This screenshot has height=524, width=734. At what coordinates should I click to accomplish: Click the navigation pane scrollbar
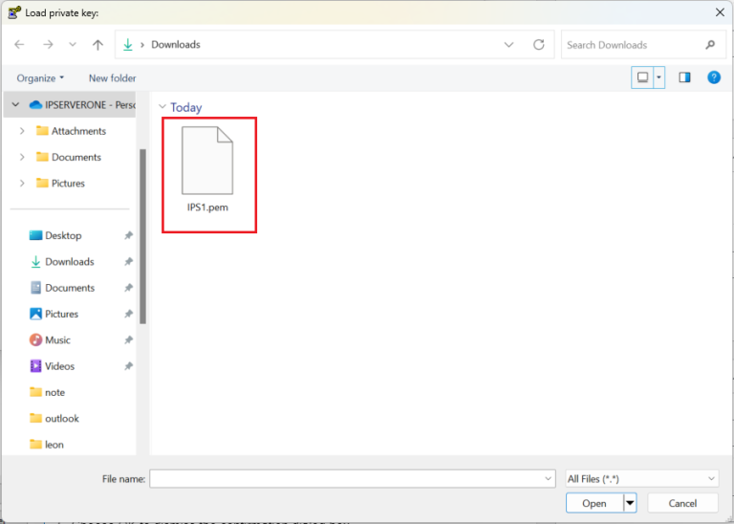(x=142, y=236)
